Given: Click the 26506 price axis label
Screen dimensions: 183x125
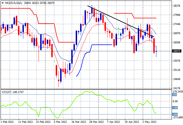Looking at the screenshot, I should (177, 42).
